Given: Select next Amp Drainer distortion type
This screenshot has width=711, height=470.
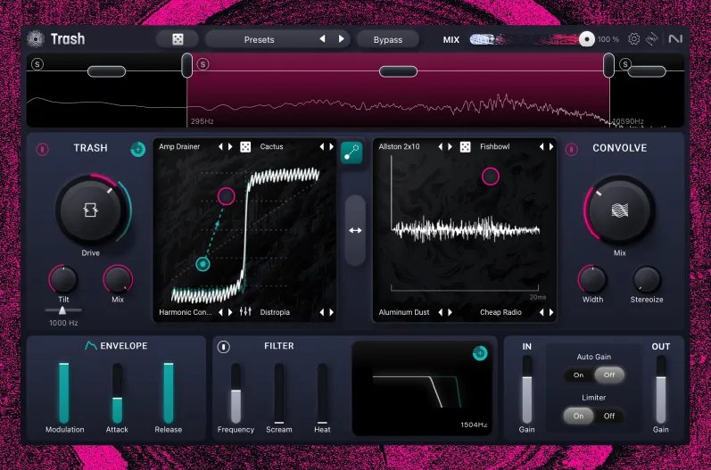Looking at the screenshot, I should click(230, 147).
